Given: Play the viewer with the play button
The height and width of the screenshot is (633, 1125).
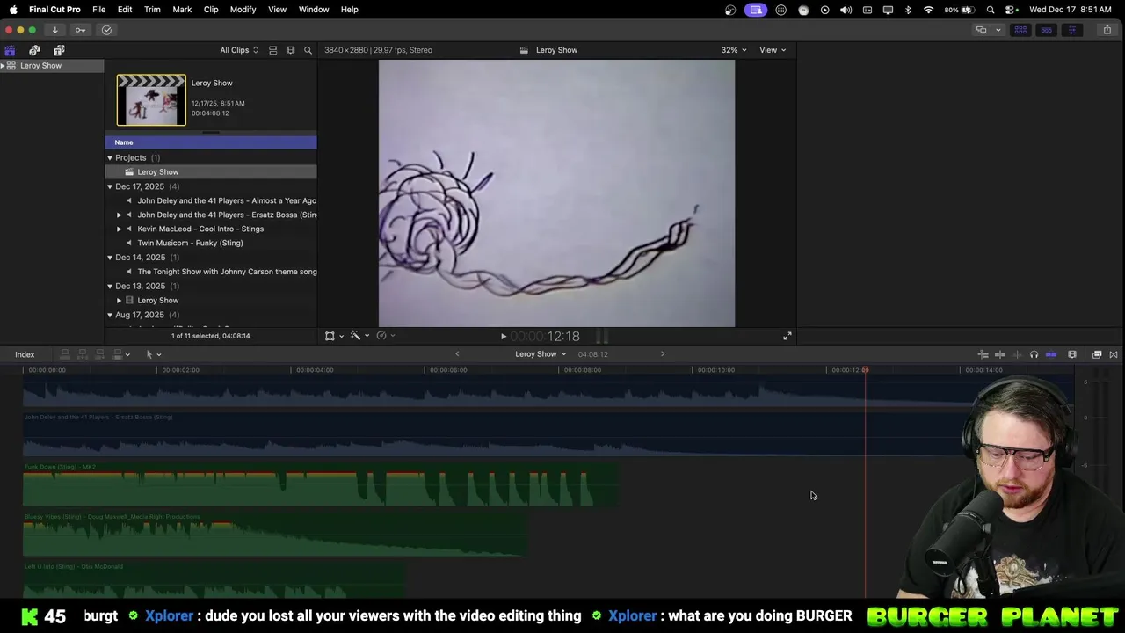Looking at the screenshot, I should coord(504,337).
